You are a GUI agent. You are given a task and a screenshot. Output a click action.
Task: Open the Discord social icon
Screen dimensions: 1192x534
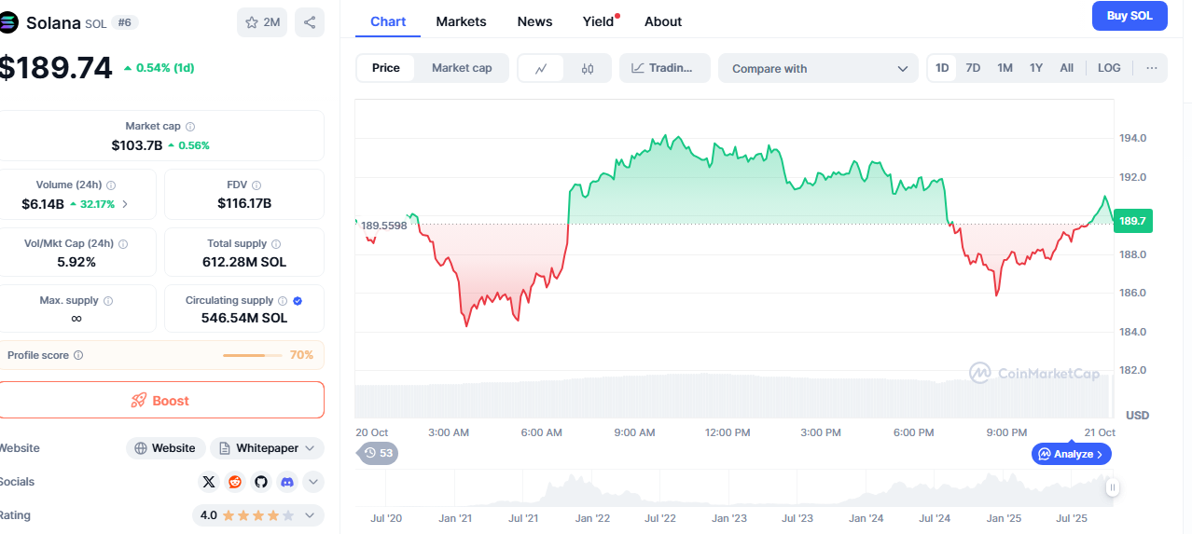[x=287, y=482]
